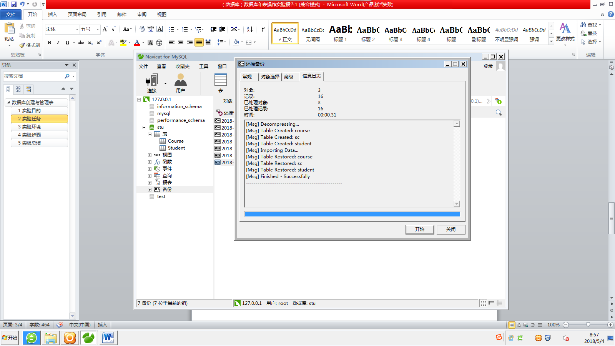Collapse the 127.0.0.1 connection node
615x346 pixels.
[x=139, y=100]
